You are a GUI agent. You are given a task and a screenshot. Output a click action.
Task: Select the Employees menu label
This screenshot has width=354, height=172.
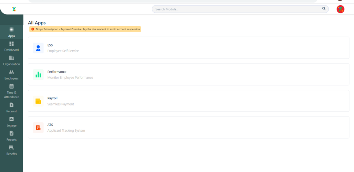tap(11, 79)
